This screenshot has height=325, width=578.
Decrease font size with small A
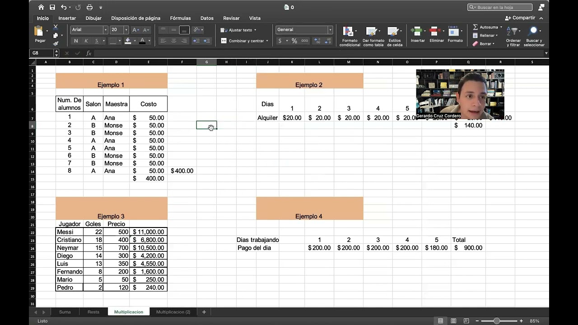click(x=145, y=30)
